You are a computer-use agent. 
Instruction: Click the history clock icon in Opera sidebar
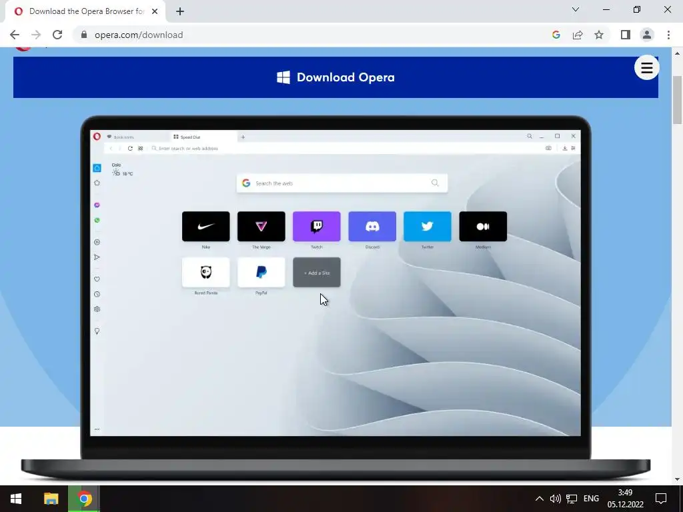tap(97, 294)
